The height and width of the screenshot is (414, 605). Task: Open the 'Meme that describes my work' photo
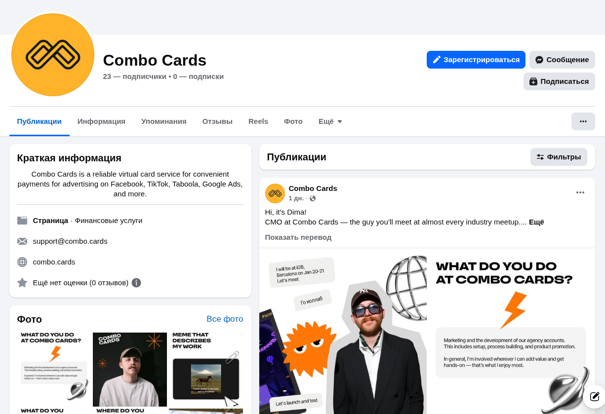(x=205, y=369)
